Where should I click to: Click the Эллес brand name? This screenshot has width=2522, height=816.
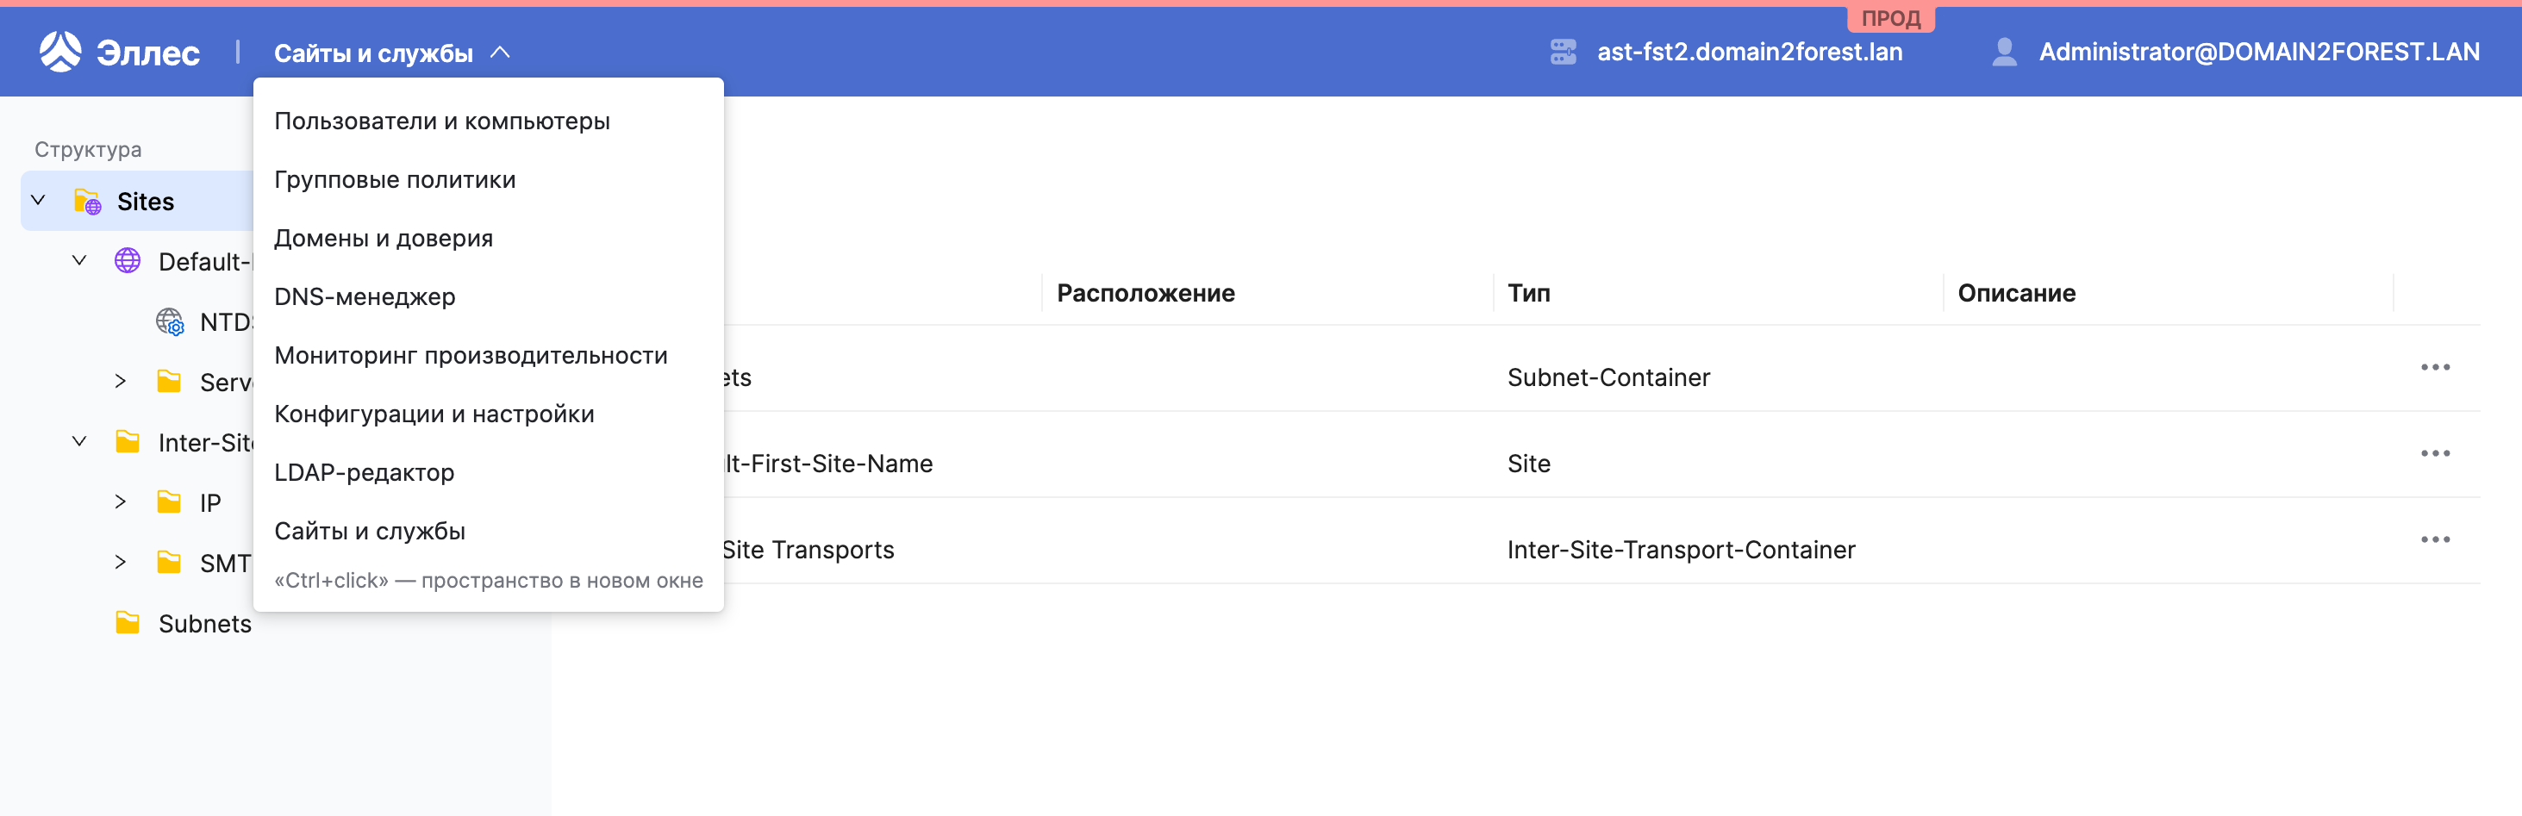(x=148, y=53)
